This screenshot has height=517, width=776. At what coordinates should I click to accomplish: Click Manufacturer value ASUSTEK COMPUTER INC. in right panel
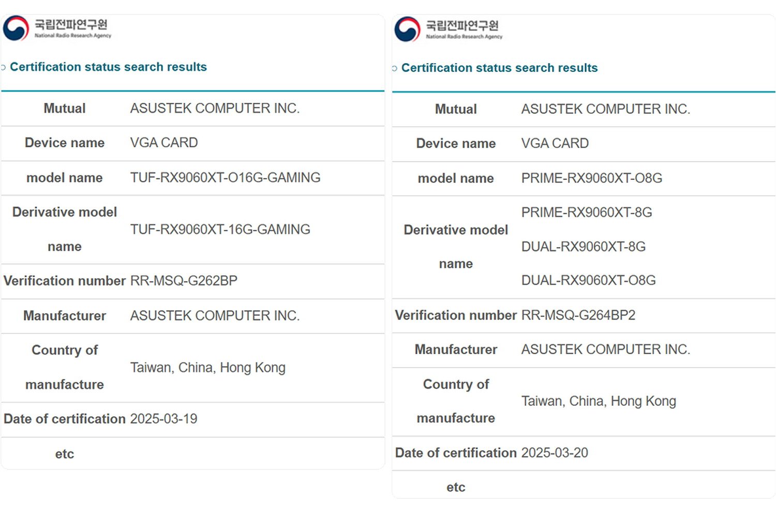click(605, 349)
